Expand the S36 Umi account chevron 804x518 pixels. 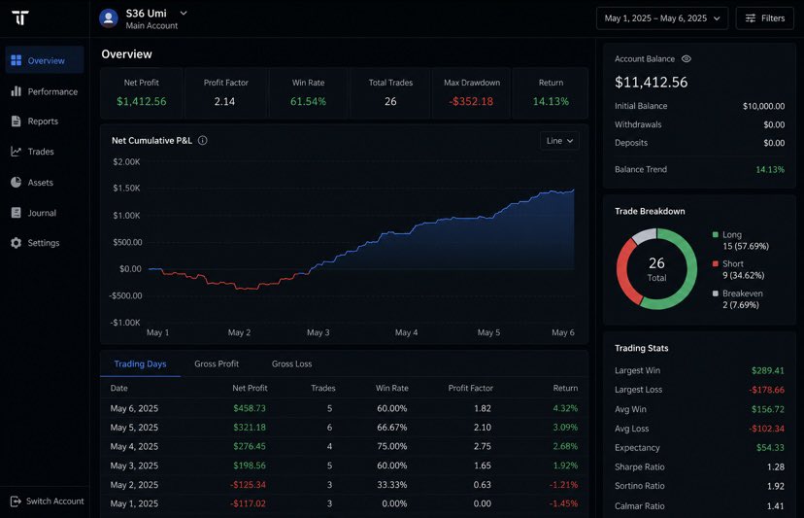point(184,13)
